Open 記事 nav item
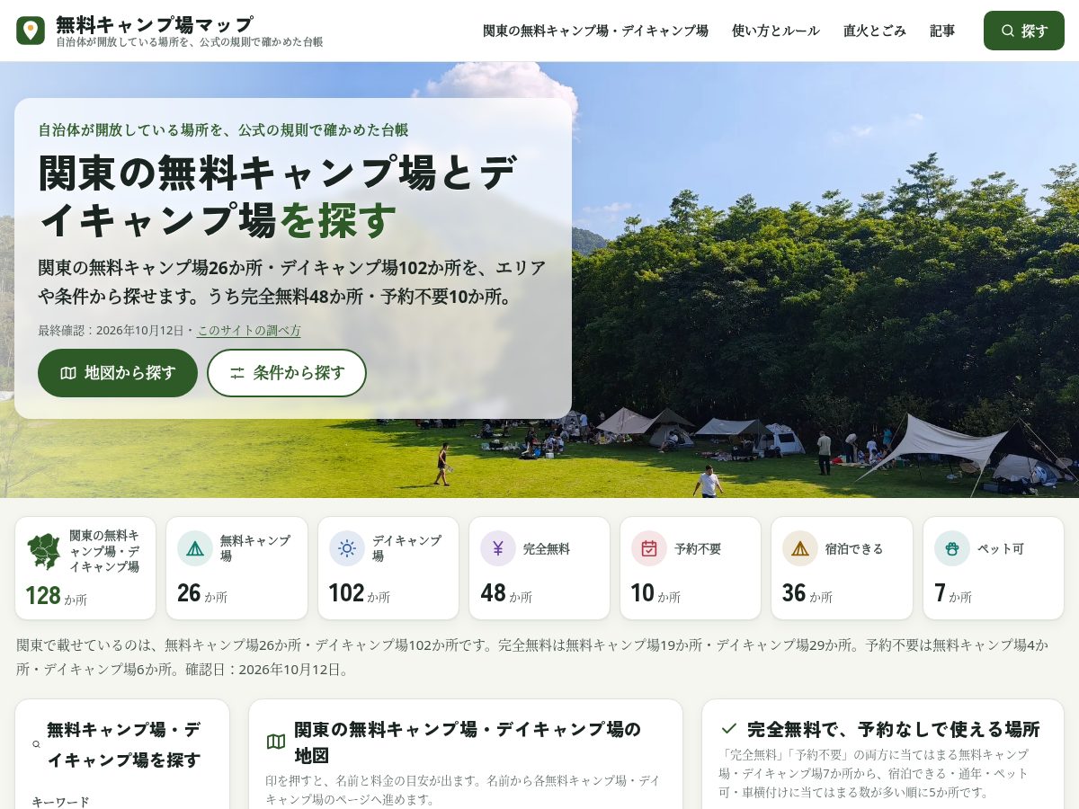This screenshot has height=809, width=1079. pyautogui.click(x=942, y=31)
